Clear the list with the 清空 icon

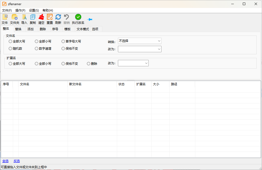click(x=41, y=17)
